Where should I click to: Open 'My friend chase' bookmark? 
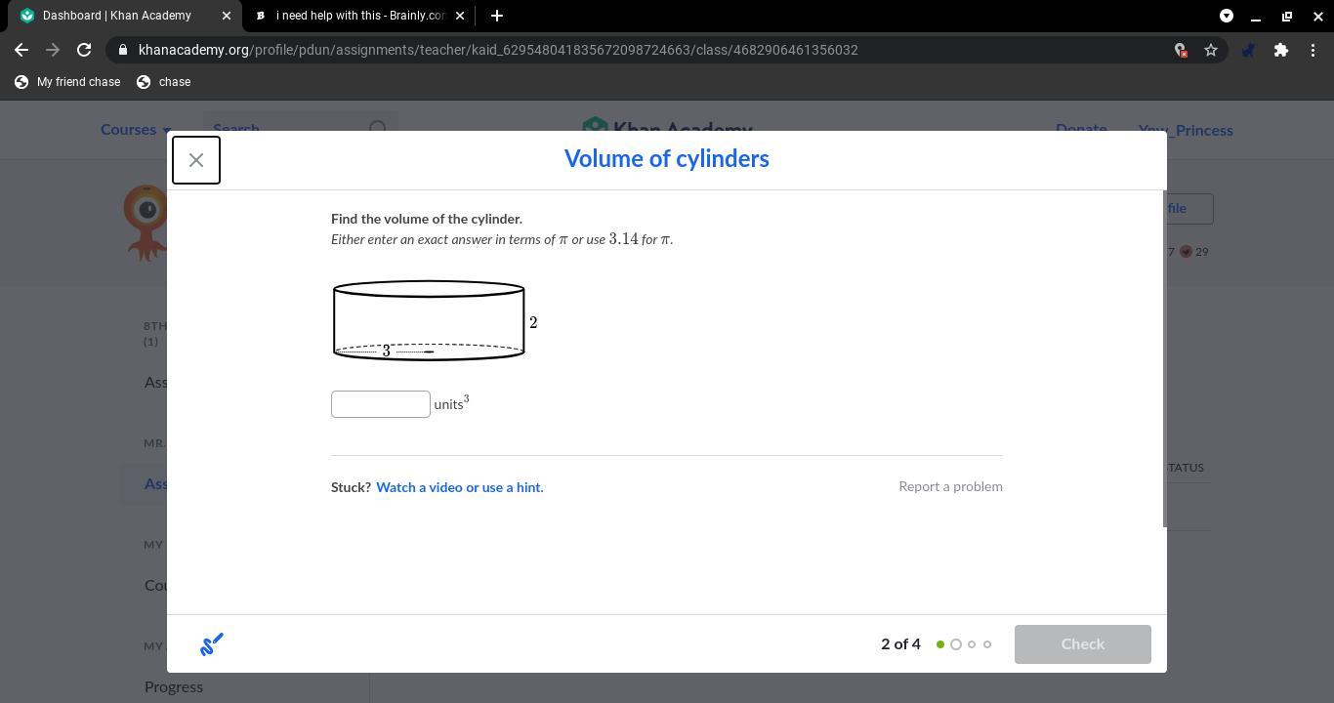click(x=67, y=82)
